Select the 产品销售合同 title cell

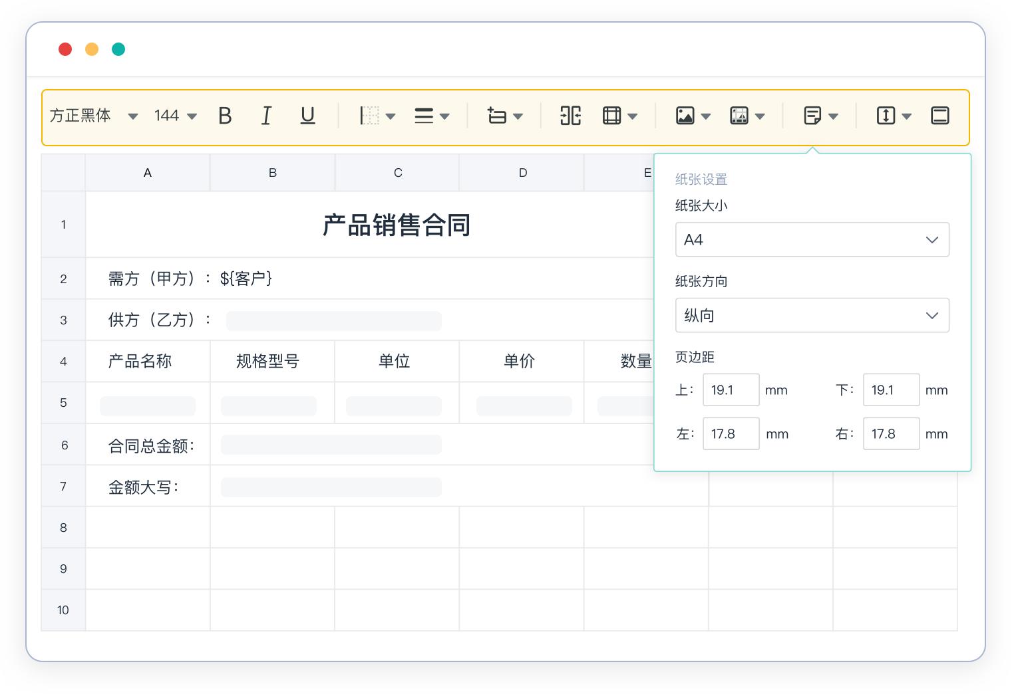pos(397,225)
